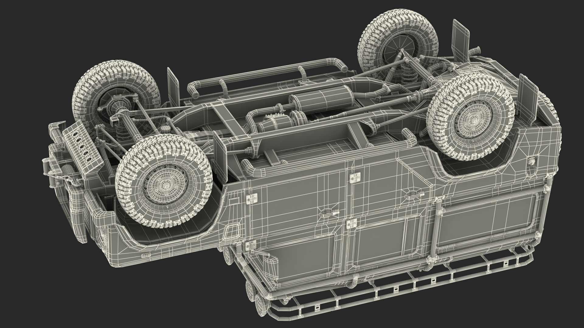The image size is (584, 328).
Task: Select the side marker light near the right wheel arch
Action: coord(532,162)
